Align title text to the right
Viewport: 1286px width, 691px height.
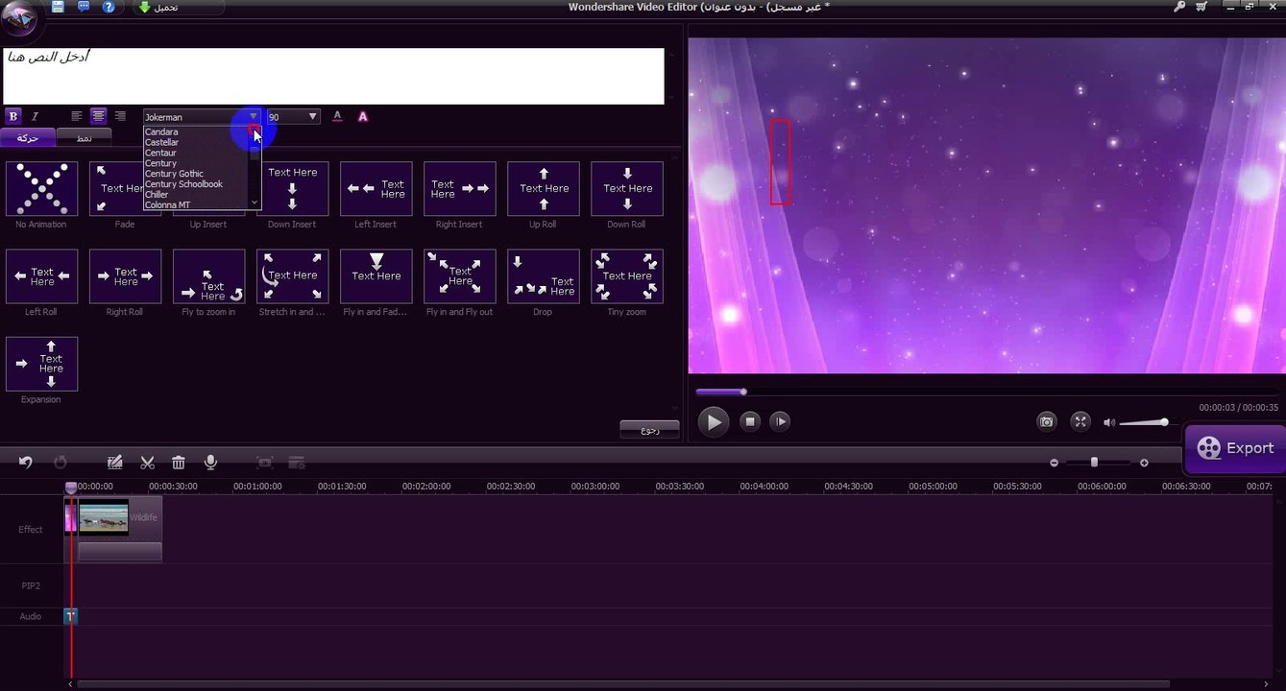[x=120, y=116]
